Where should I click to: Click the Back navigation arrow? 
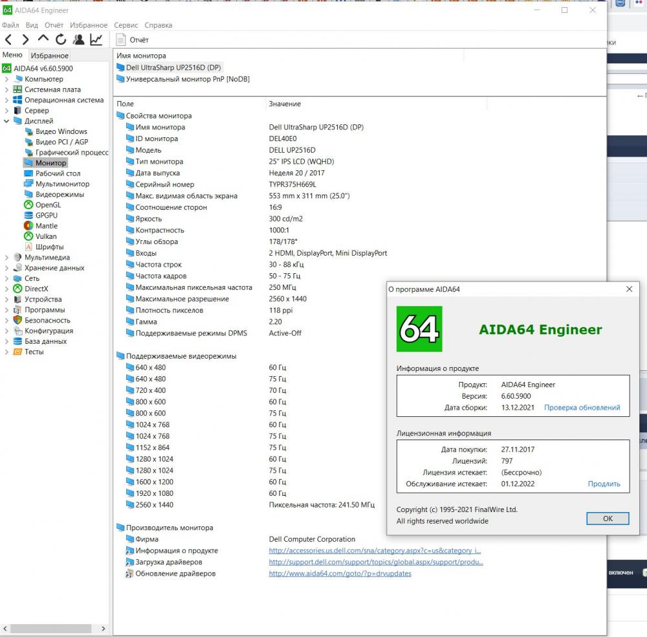[8, 39]
